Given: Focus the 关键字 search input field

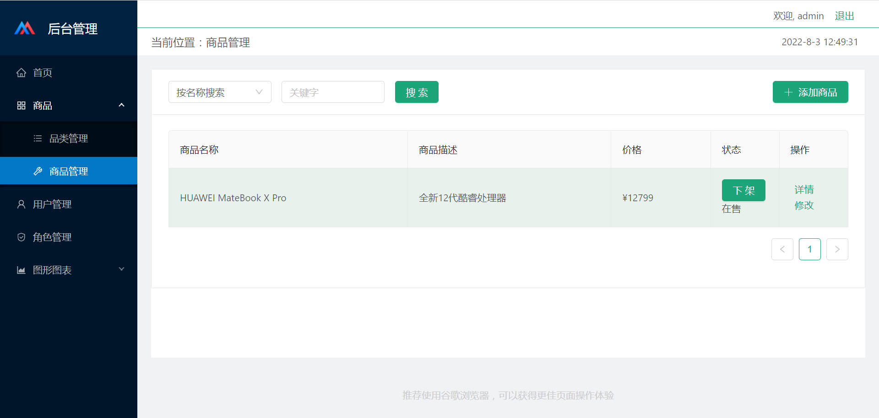Looking at the screenshot, I should [333, 92].
